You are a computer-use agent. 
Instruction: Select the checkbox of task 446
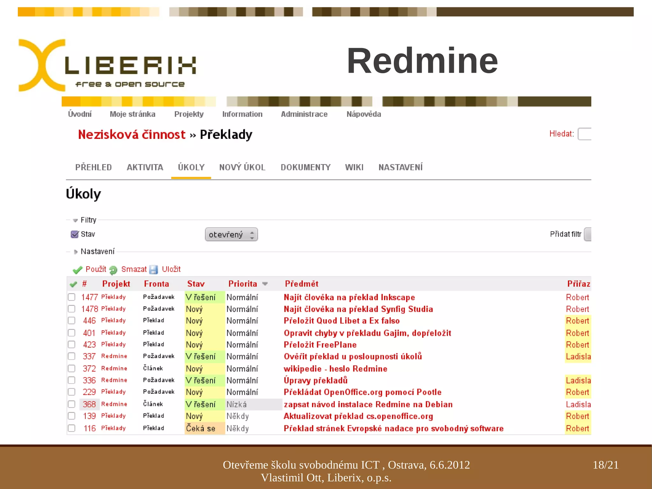pyautogui.click(x=72, y=320)
